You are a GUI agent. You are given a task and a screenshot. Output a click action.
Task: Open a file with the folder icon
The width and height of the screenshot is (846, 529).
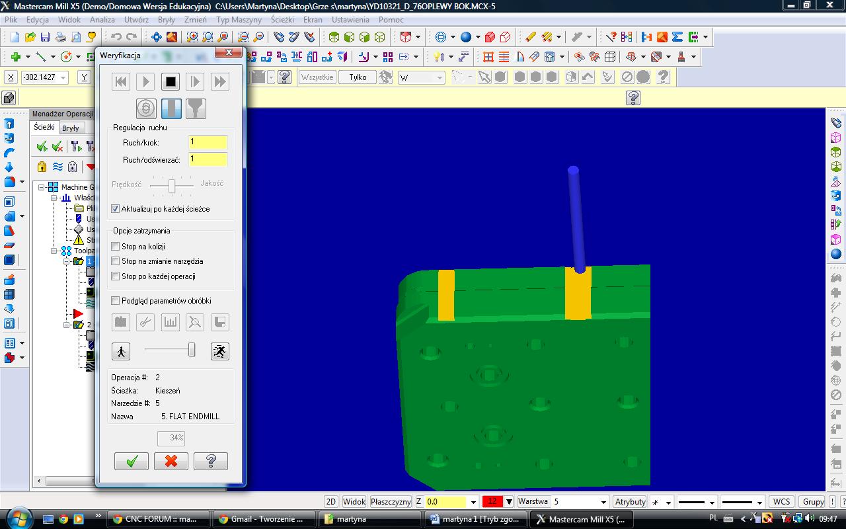30,37
